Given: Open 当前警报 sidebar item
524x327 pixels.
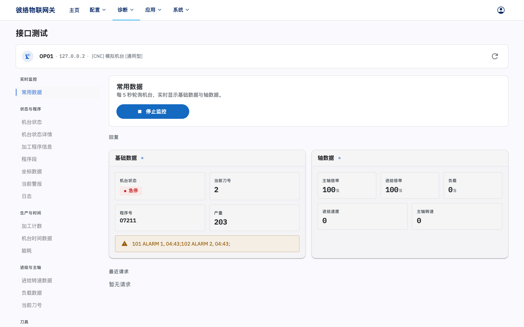Looking at the screenshot, I should pos(58,184).
